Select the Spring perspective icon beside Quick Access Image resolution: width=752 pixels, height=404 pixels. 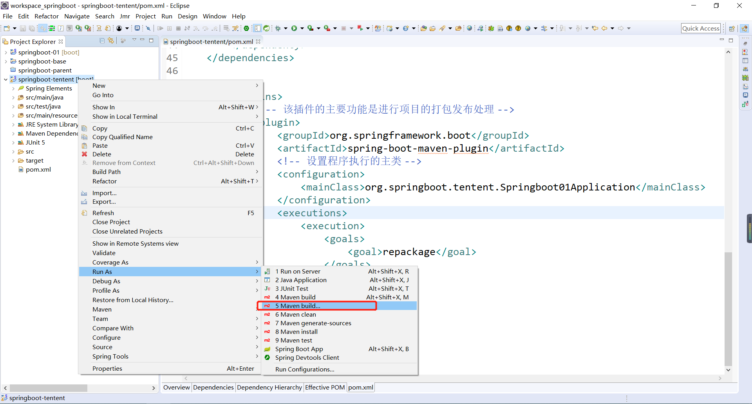744,28
